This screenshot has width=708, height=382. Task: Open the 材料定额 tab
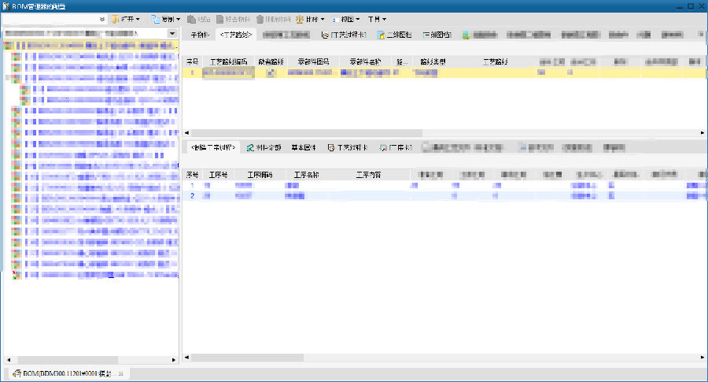coord(264,148)
